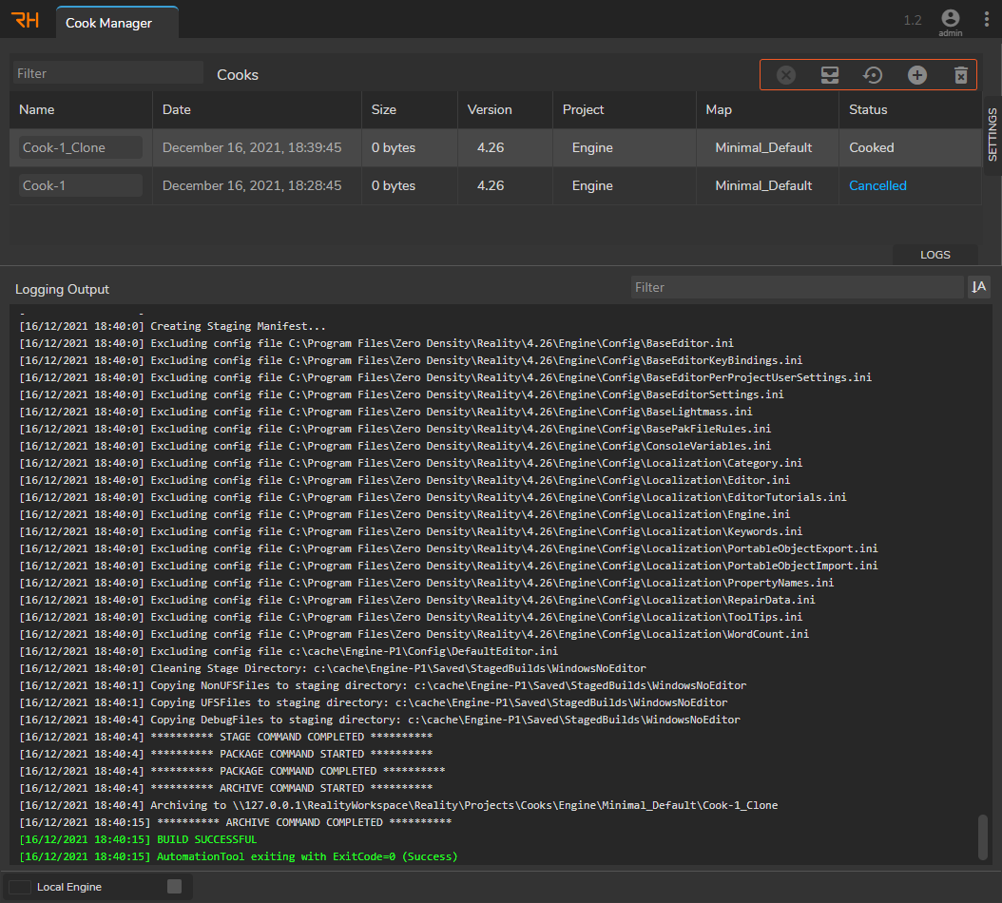Click date December 16, 2021, 18:28:45

pyautogui.click(x=252, y=185)
